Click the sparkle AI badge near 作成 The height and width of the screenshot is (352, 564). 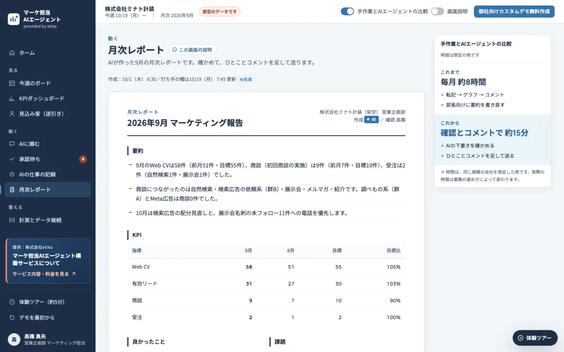point(371,120)
